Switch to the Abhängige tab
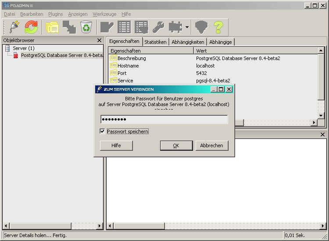Screen dimensions: 329x241 221,42
